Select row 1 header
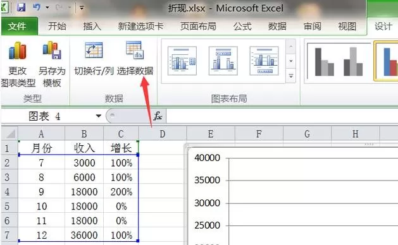 (9, 148)
